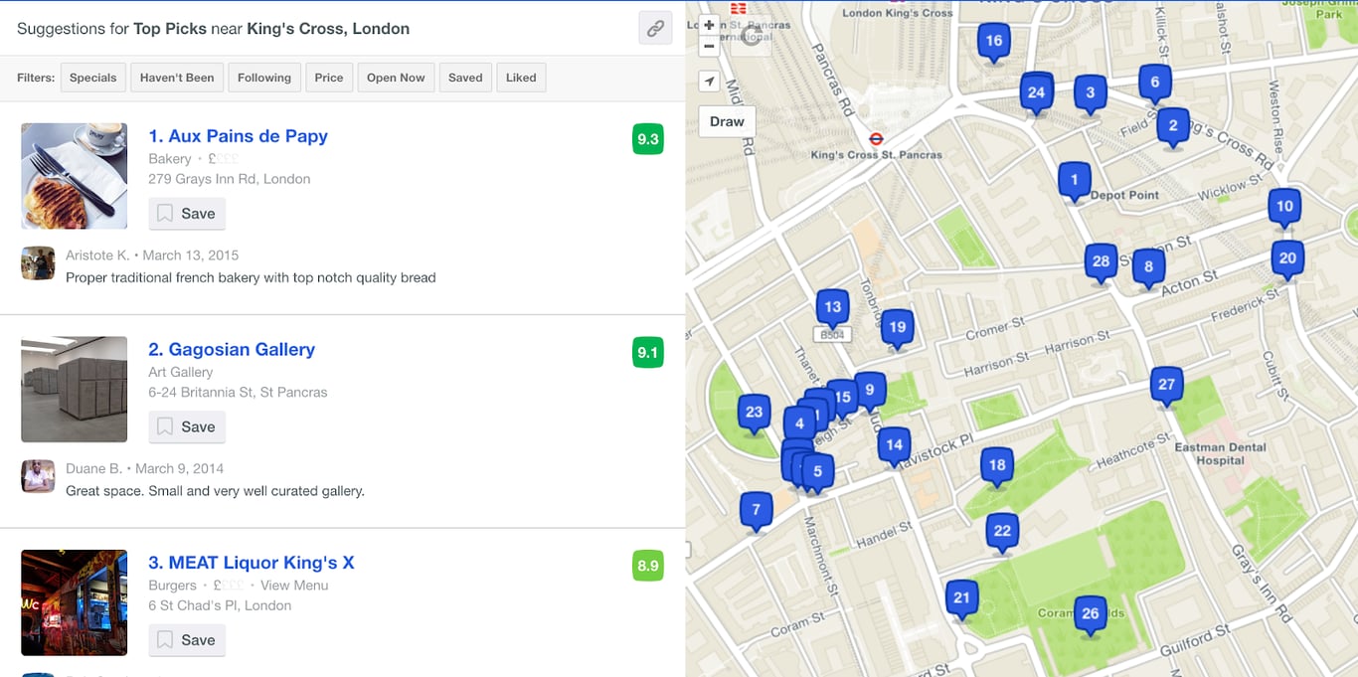This screenshot has height=677, width=1358.
Task: Click Aux Pains de Papy photo thumbnail
Action: point(75,176)
